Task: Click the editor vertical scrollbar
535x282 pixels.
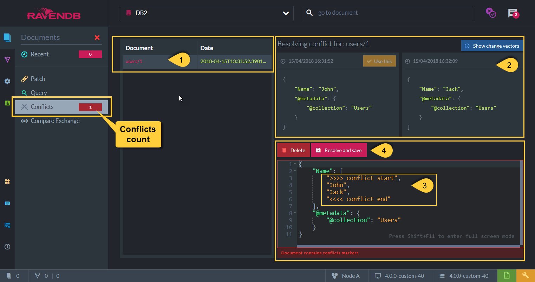Action: click(x=522, y=203)
